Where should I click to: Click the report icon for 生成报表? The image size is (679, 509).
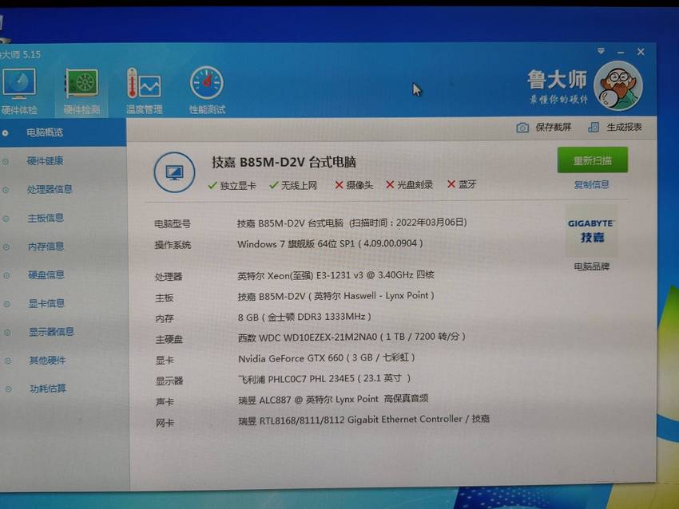point(594,127)
